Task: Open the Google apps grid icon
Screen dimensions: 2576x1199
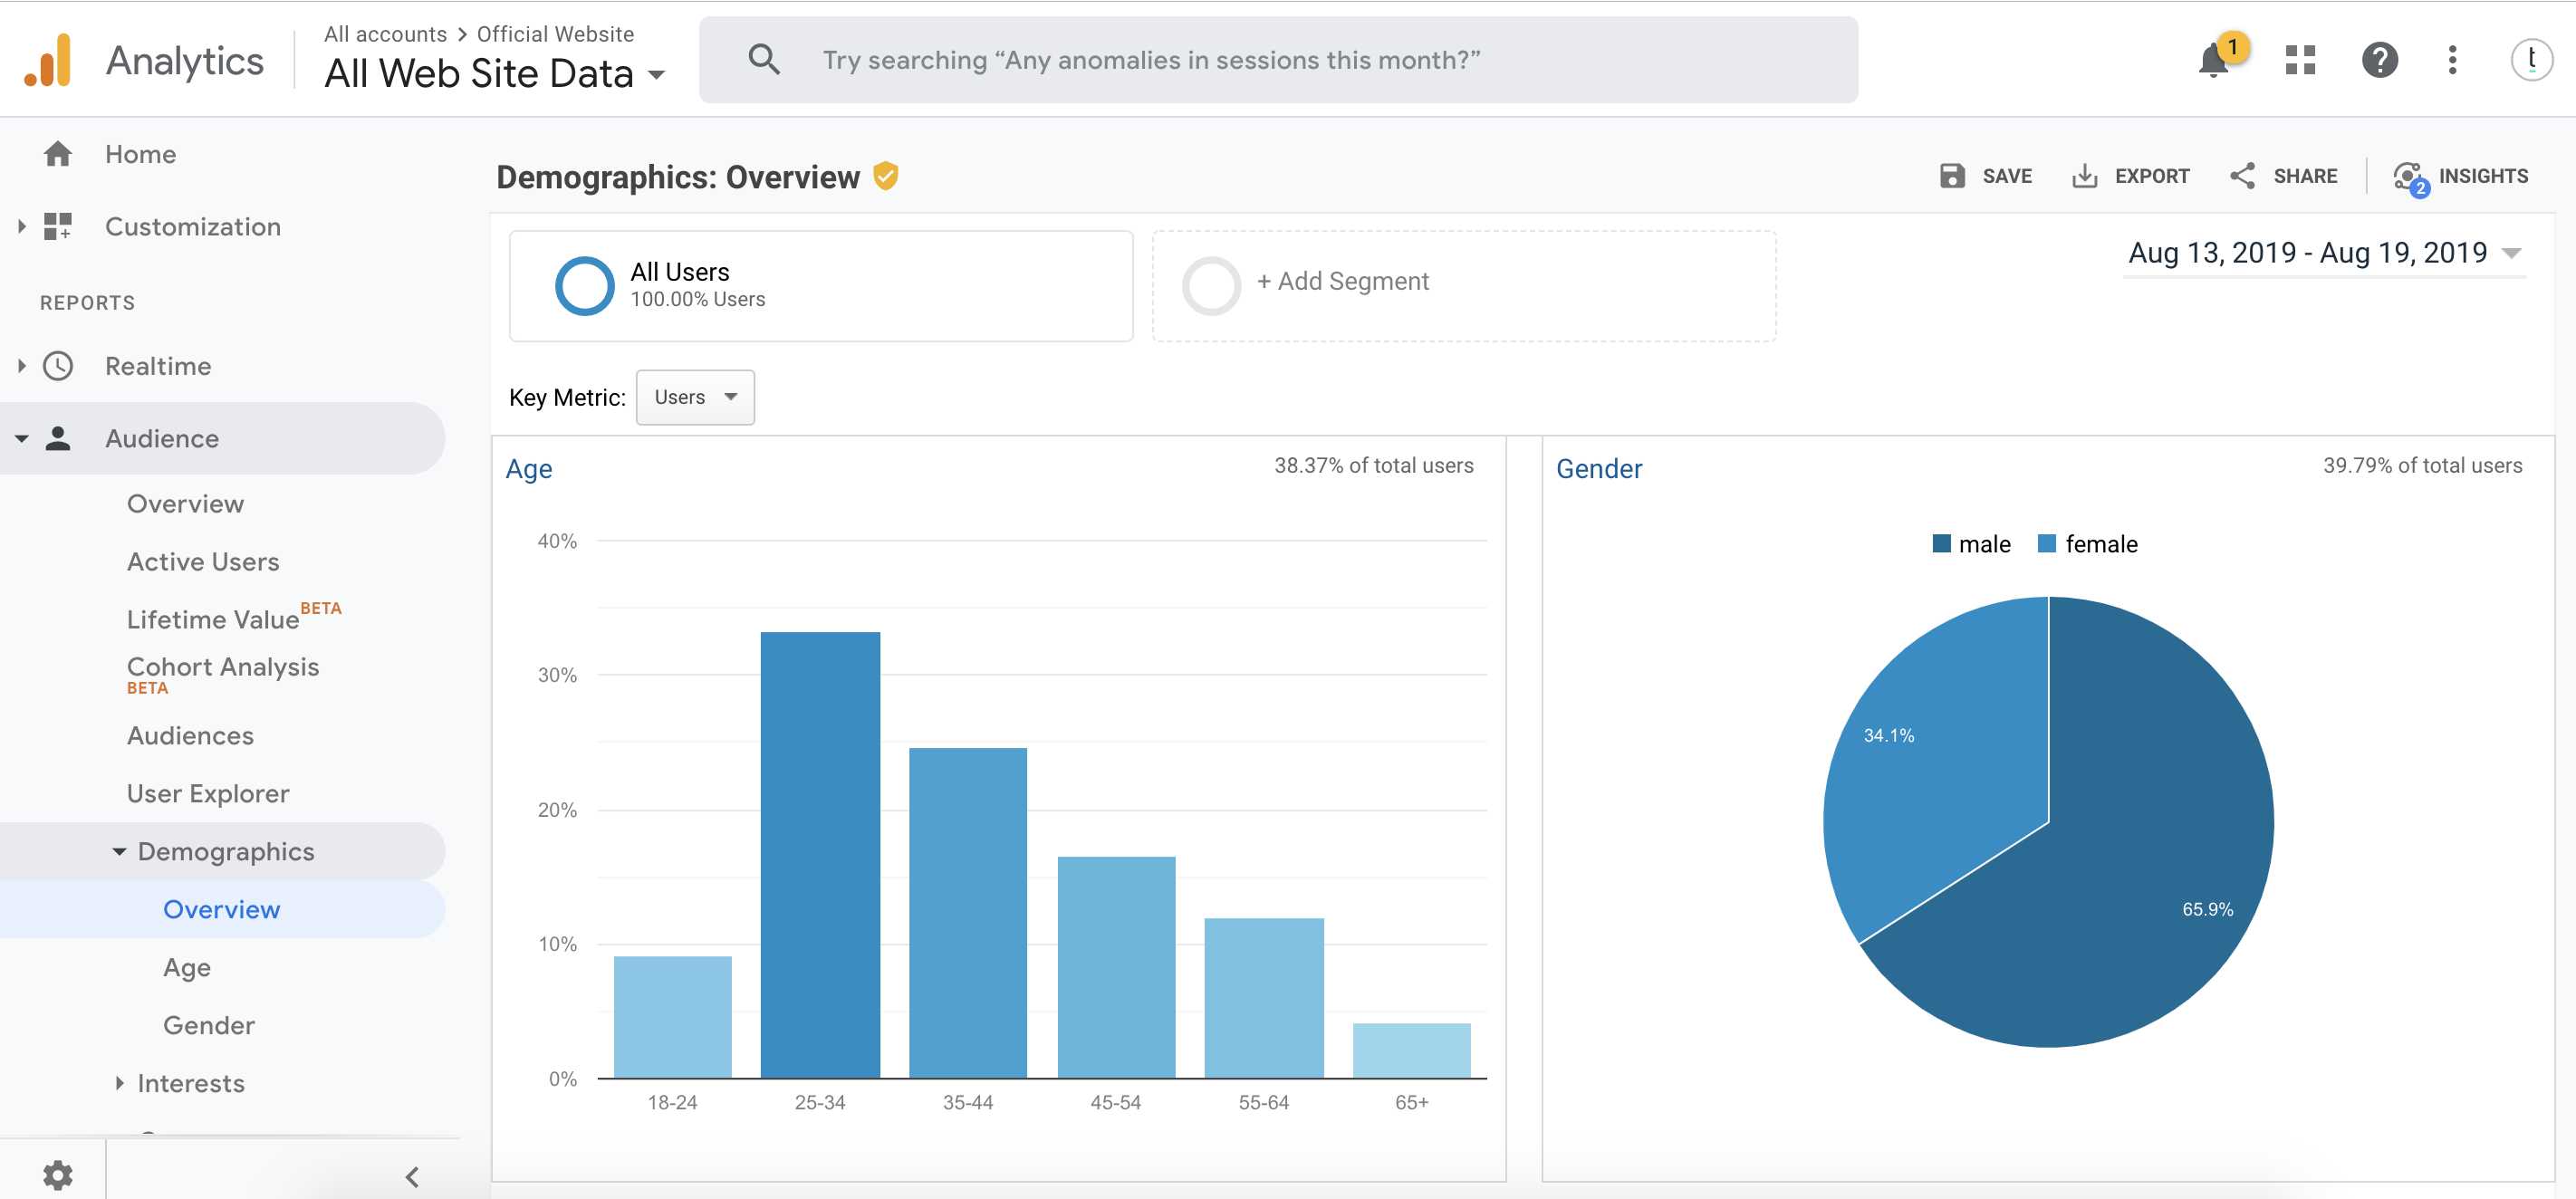Action: pos(2299,60)
